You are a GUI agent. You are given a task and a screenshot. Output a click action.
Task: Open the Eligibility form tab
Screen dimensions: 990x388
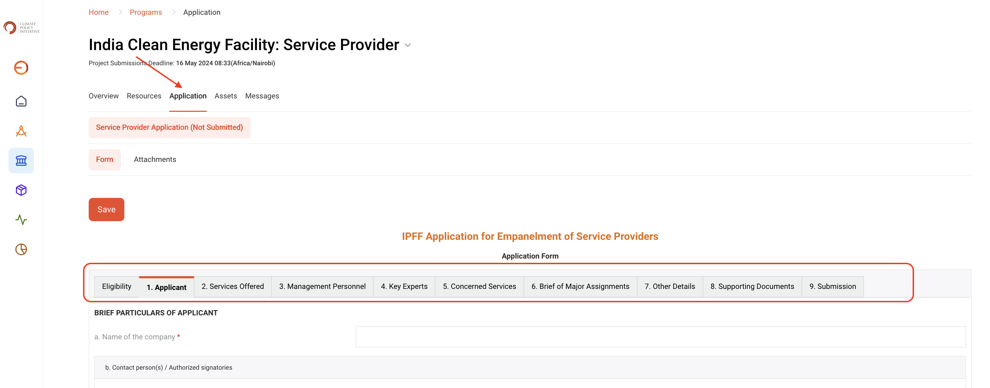coord(117,287)
